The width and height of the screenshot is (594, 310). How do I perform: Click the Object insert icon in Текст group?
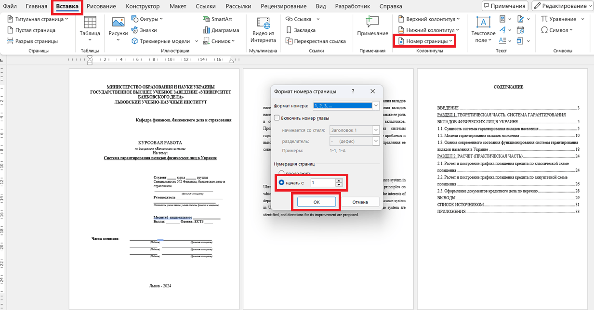coord(520,41)
